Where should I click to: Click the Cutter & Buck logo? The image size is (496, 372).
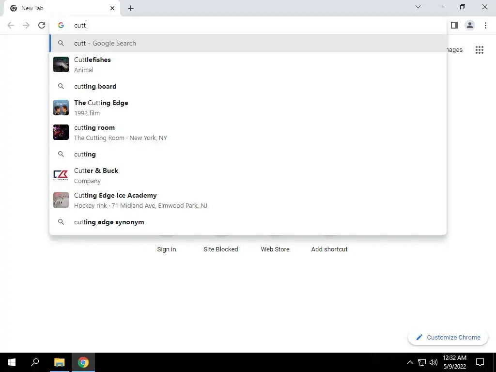point(61,175)
